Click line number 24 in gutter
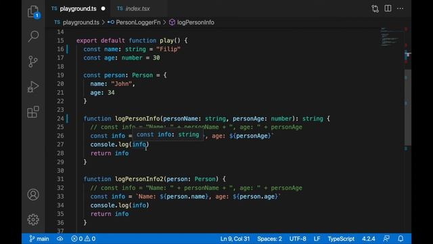433x244 pixels. pos(60,119)
